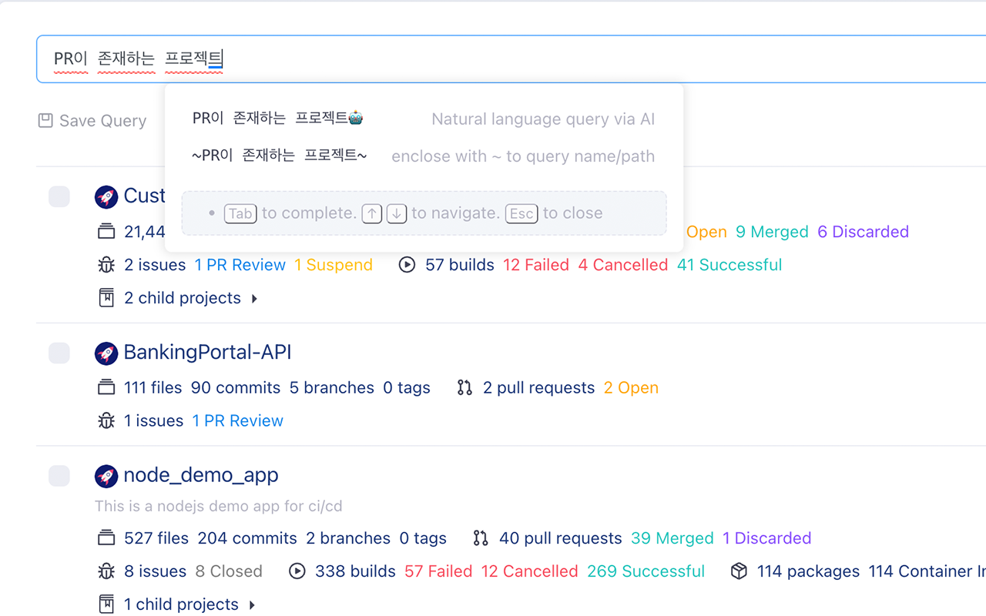The height and width of the screenshot is (616, 986).
Task: Click the BankingPortal-API rocket avatar
Action: [x=106, y=353]
